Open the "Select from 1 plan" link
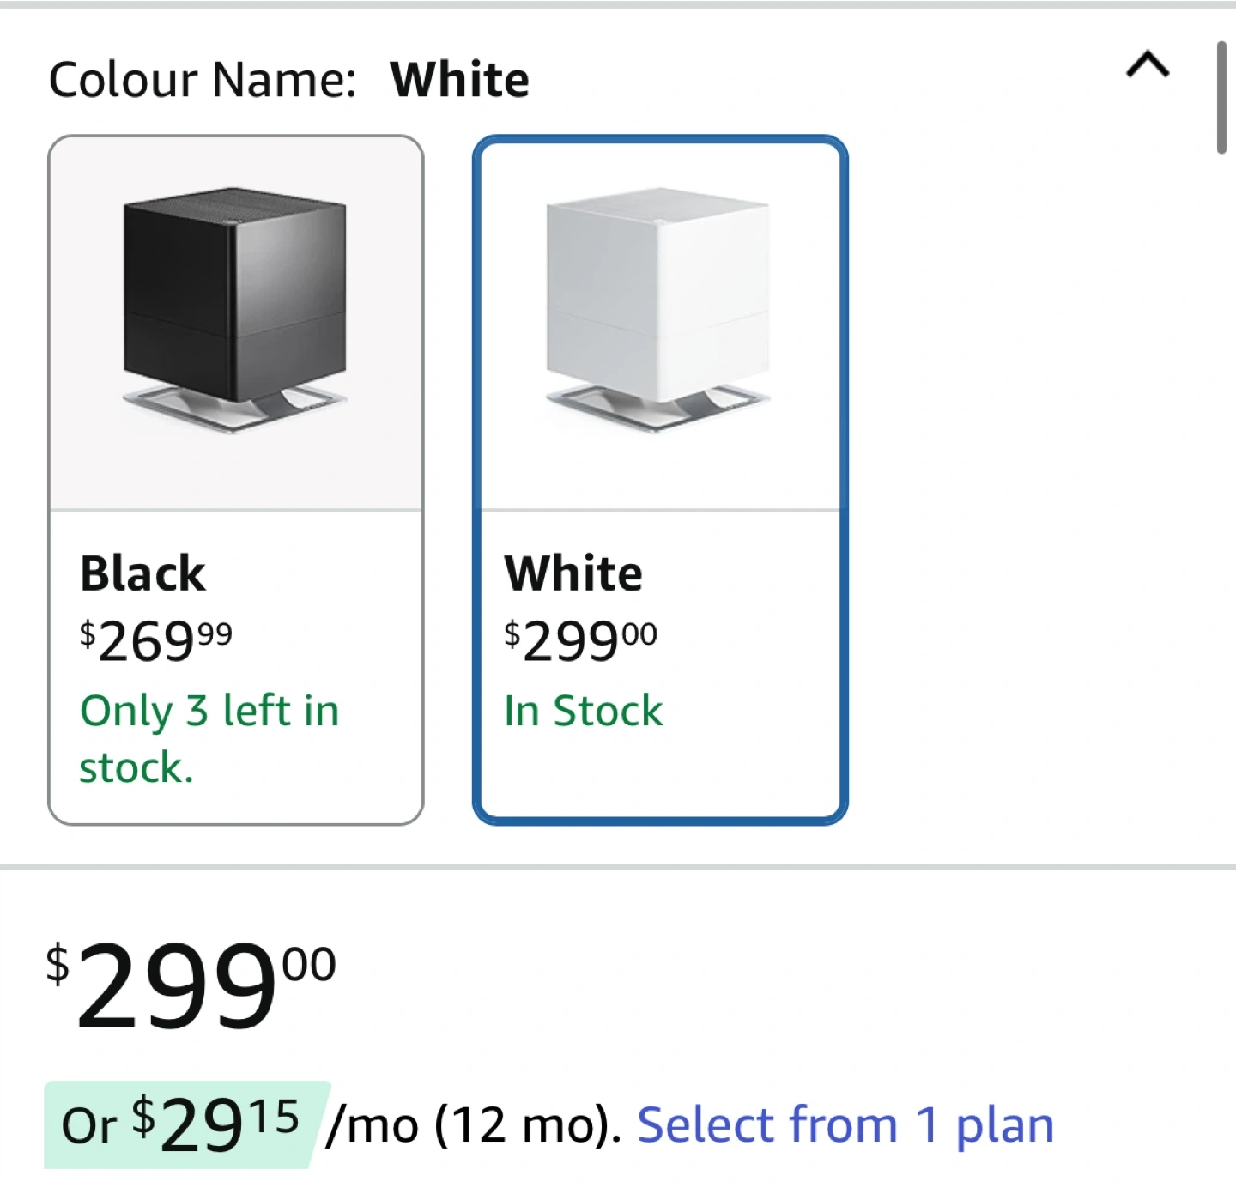1236x1182 pixels. (x=845, y=1125)
